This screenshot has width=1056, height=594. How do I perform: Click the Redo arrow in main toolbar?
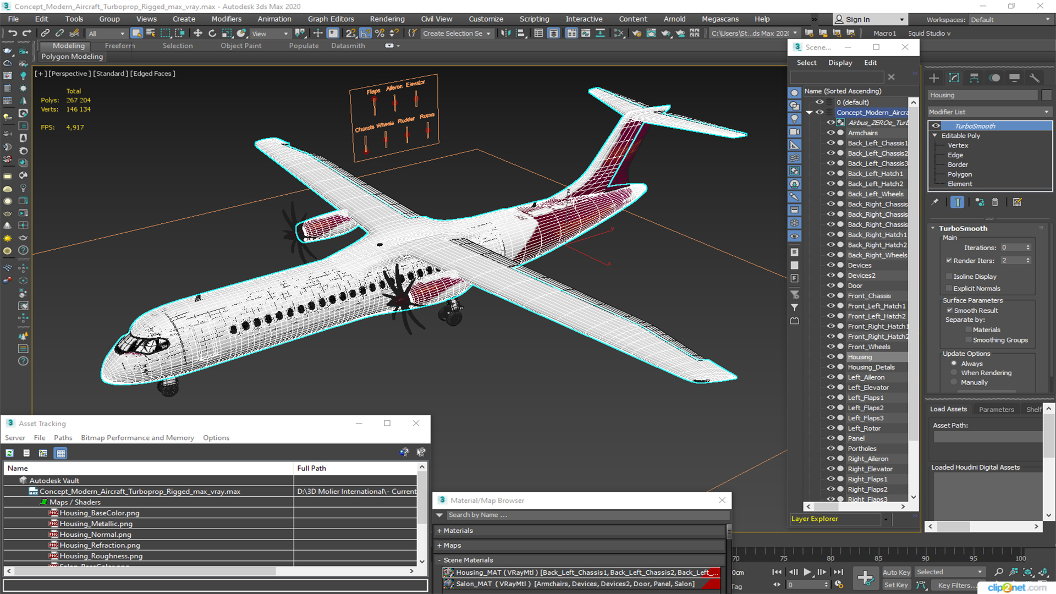[x=26, y=34]
